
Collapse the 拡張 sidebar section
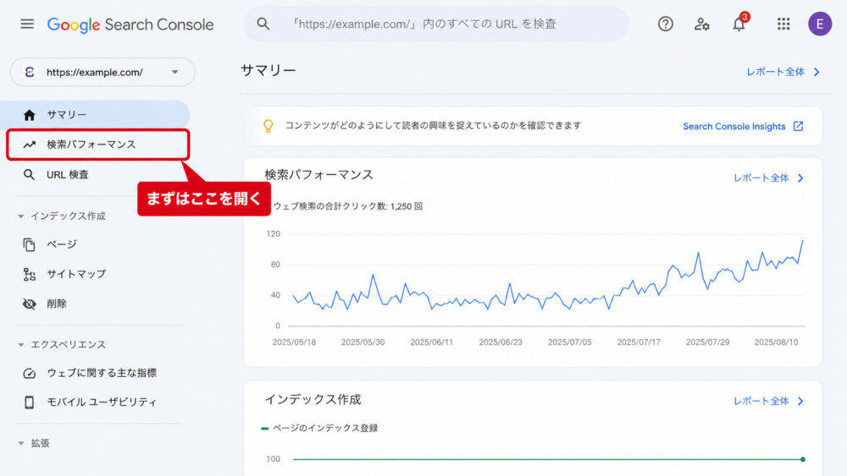(21, 443)
